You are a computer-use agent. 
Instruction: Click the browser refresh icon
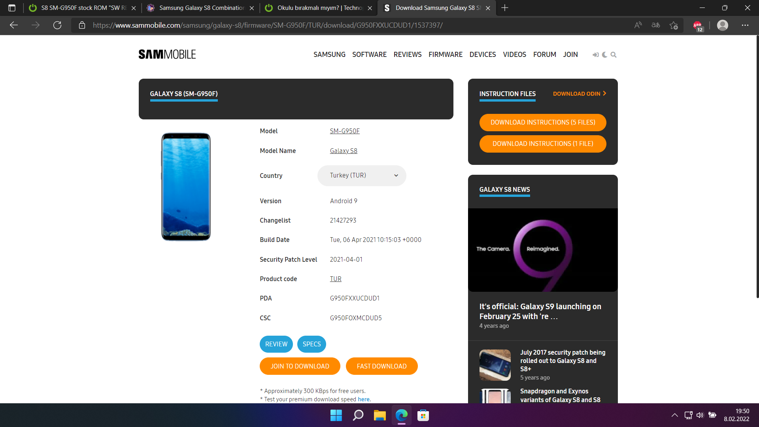[x=57, y=25]
